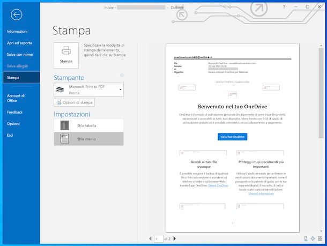Open Opzioni in the sidebar
Viewport: 327px width, 246px height.
tap(13, 124)
